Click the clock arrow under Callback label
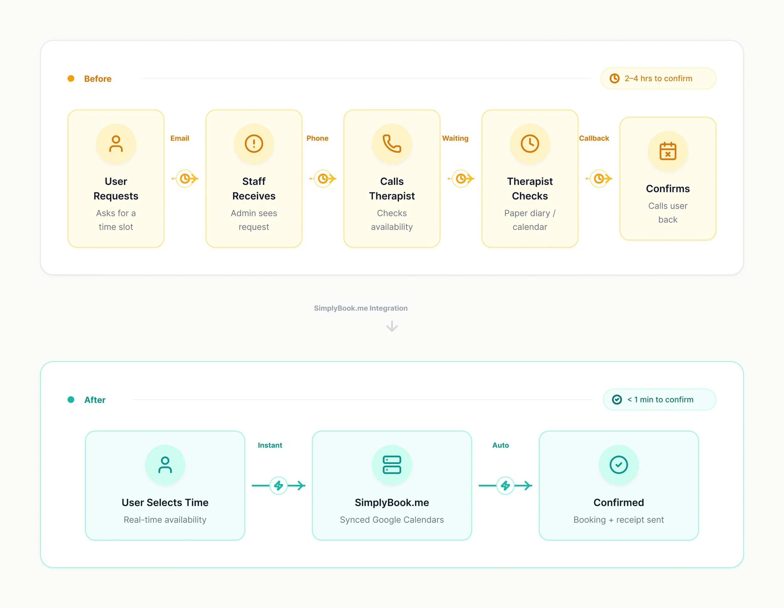 [599, 178]
